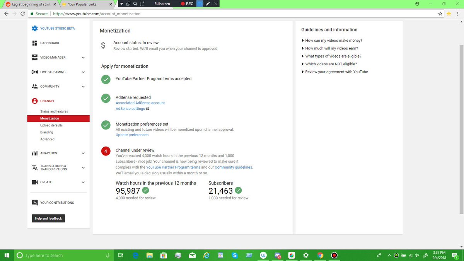
Task: Open Advanced sidebar item
Action: pyautogui.click(x=48, y=139)
